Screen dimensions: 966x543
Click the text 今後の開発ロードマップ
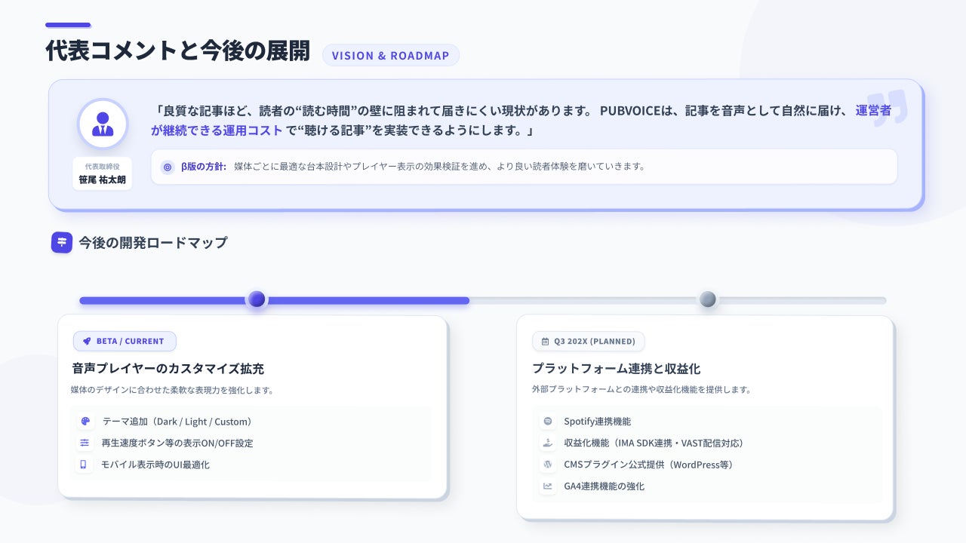point(153,242)
